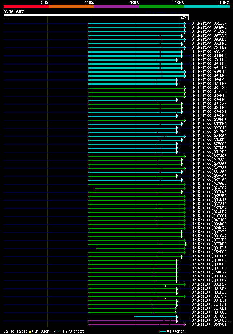Select the UniRef100_Q04960 label
This screenshot has width=233, height=334.
click(209, 136)
